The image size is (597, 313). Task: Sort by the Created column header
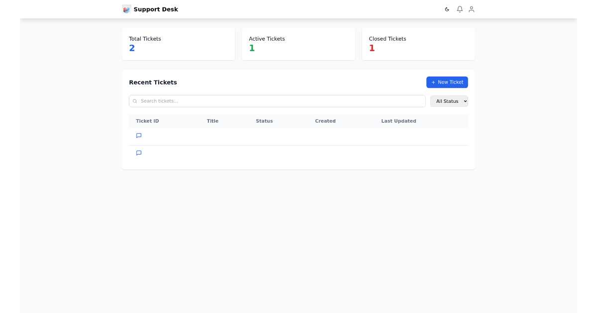point(325,121)
